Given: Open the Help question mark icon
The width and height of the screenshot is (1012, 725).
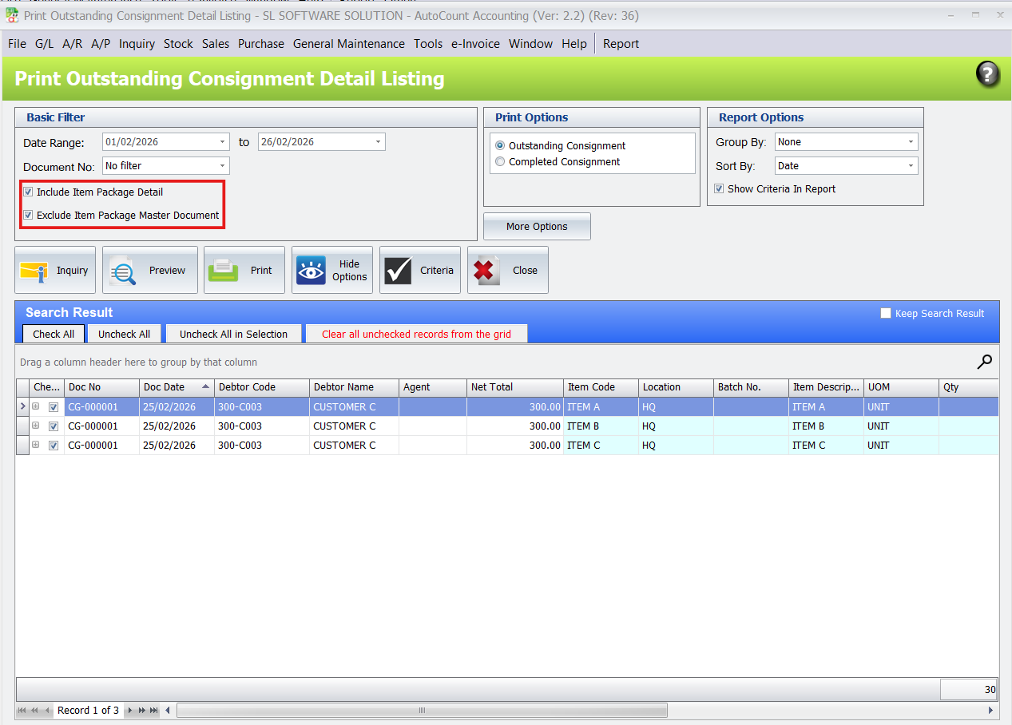Looking at the screenshot, I should click(987, 74).
